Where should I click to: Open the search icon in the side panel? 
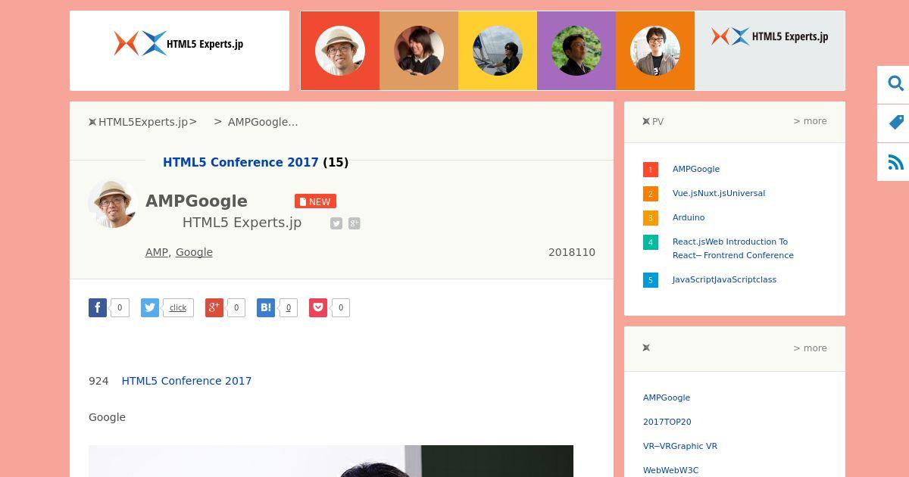(895, 84)
